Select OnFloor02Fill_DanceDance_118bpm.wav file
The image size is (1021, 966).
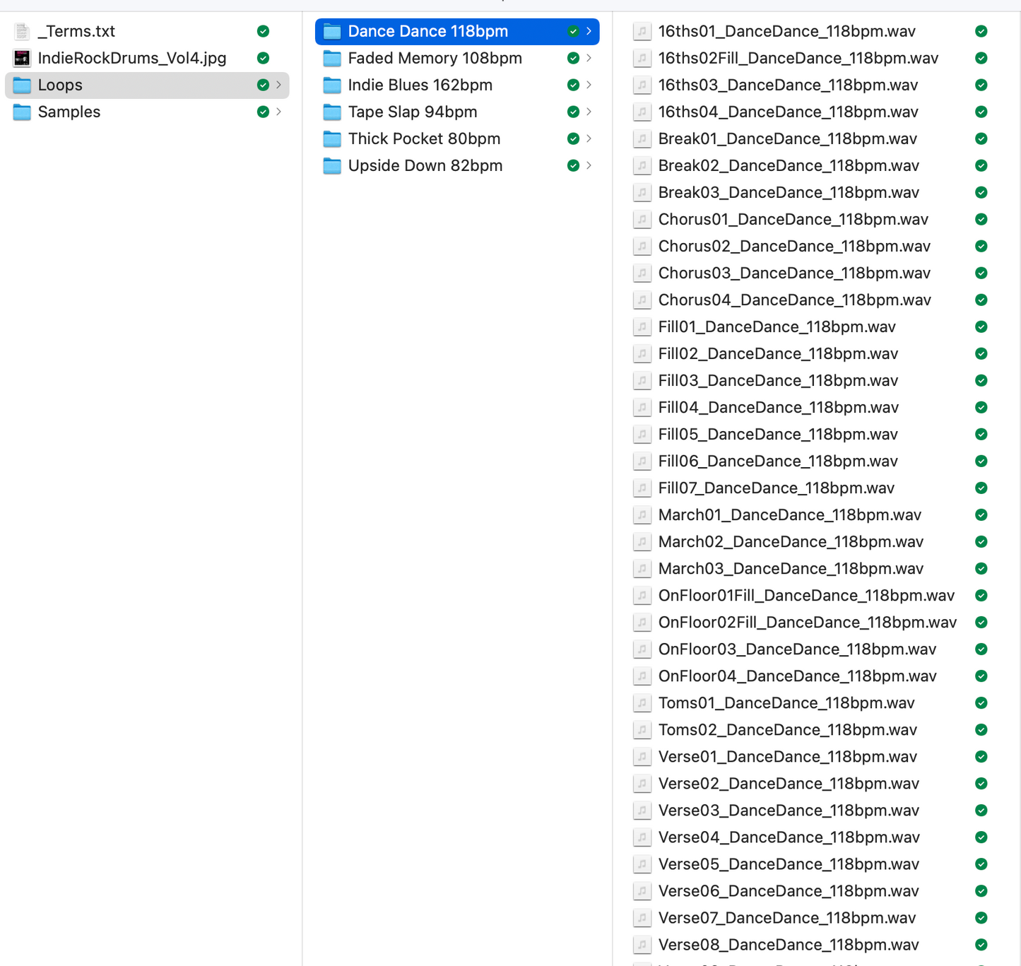point(807,622)
